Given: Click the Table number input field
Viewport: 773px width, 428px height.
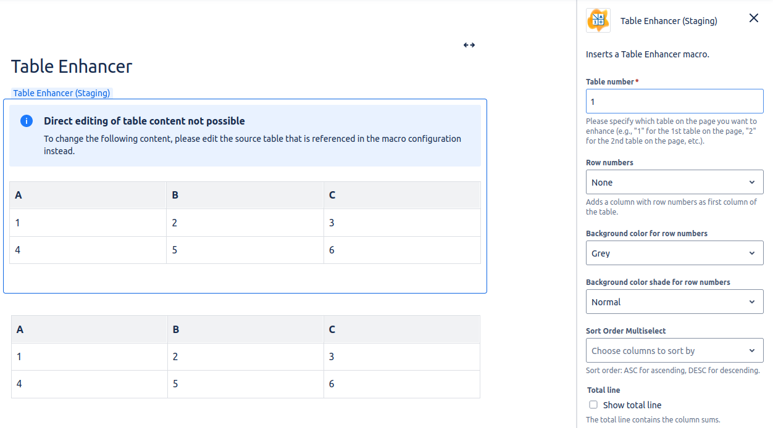Looking at the screenshot, I should coord(674,102).
